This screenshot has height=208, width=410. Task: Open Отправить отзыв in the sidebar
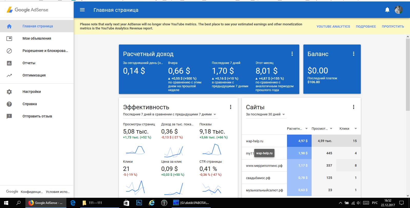click(x=37, y=116)
